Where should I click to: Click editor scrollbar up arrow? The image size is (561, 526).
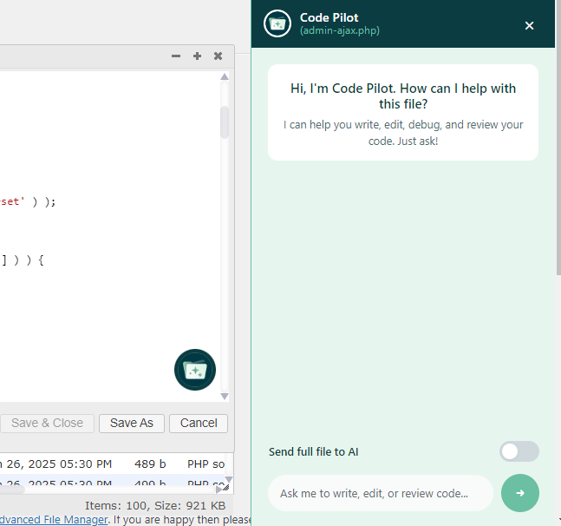(225, 76)
